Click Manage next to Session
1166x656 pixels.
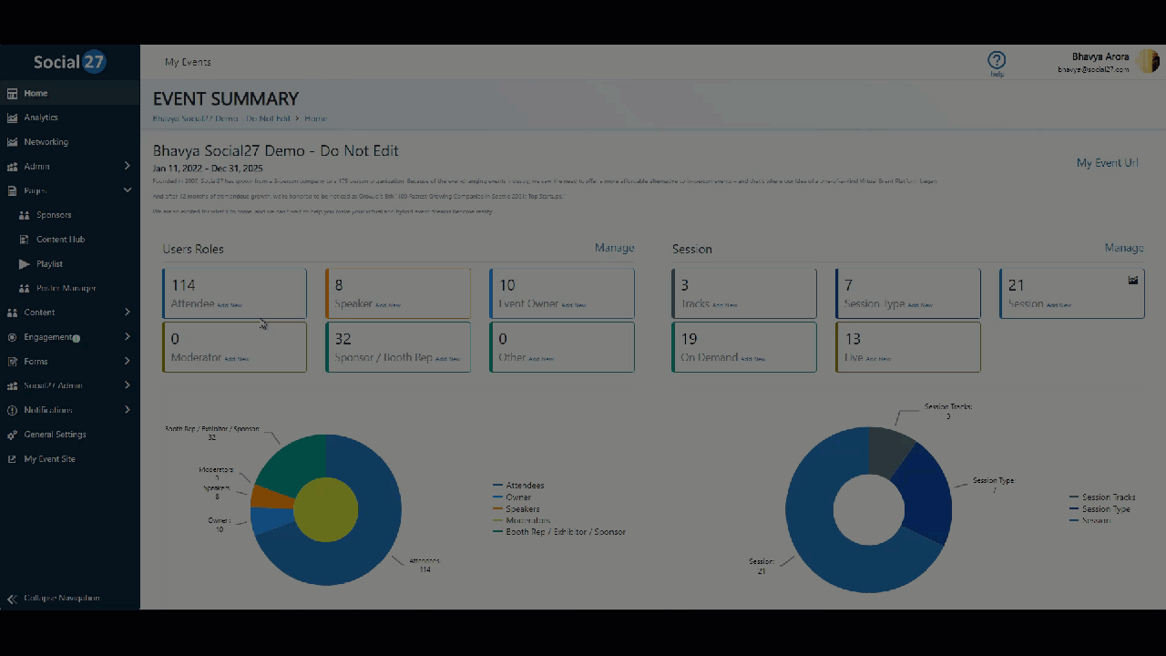point(1124,248)
